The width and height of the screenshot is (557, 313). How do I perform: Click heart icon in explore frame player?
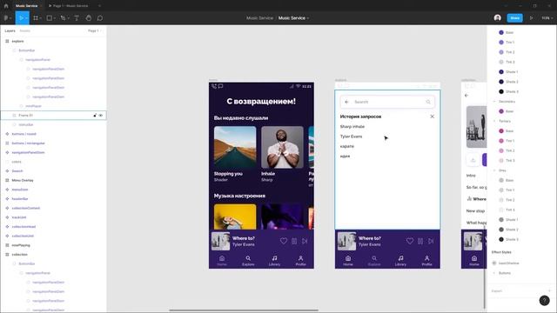point(410,241)
